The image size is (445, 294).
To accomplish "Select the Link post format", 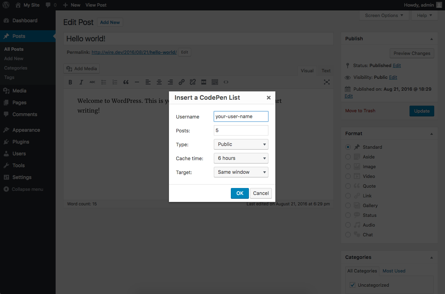I will coord(348,196).
